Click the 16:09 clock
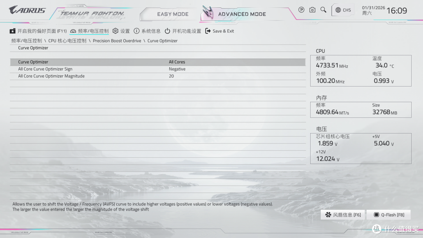 396,11
